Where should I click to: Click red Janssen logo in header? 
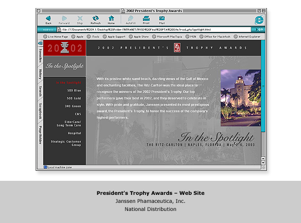pyautogui.click(x=177, y=48)
